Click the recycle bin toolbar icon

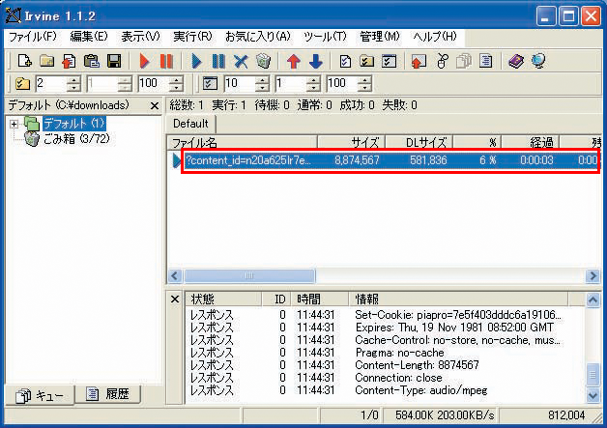point(263,61)
